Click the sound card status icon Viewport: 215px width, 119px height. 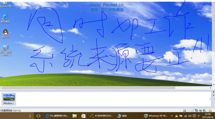coord(204,110)
